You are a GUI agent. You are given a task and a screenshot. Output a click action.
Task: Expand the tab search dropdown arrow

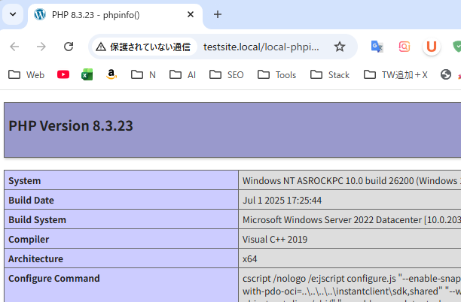(x=13, y=14)
